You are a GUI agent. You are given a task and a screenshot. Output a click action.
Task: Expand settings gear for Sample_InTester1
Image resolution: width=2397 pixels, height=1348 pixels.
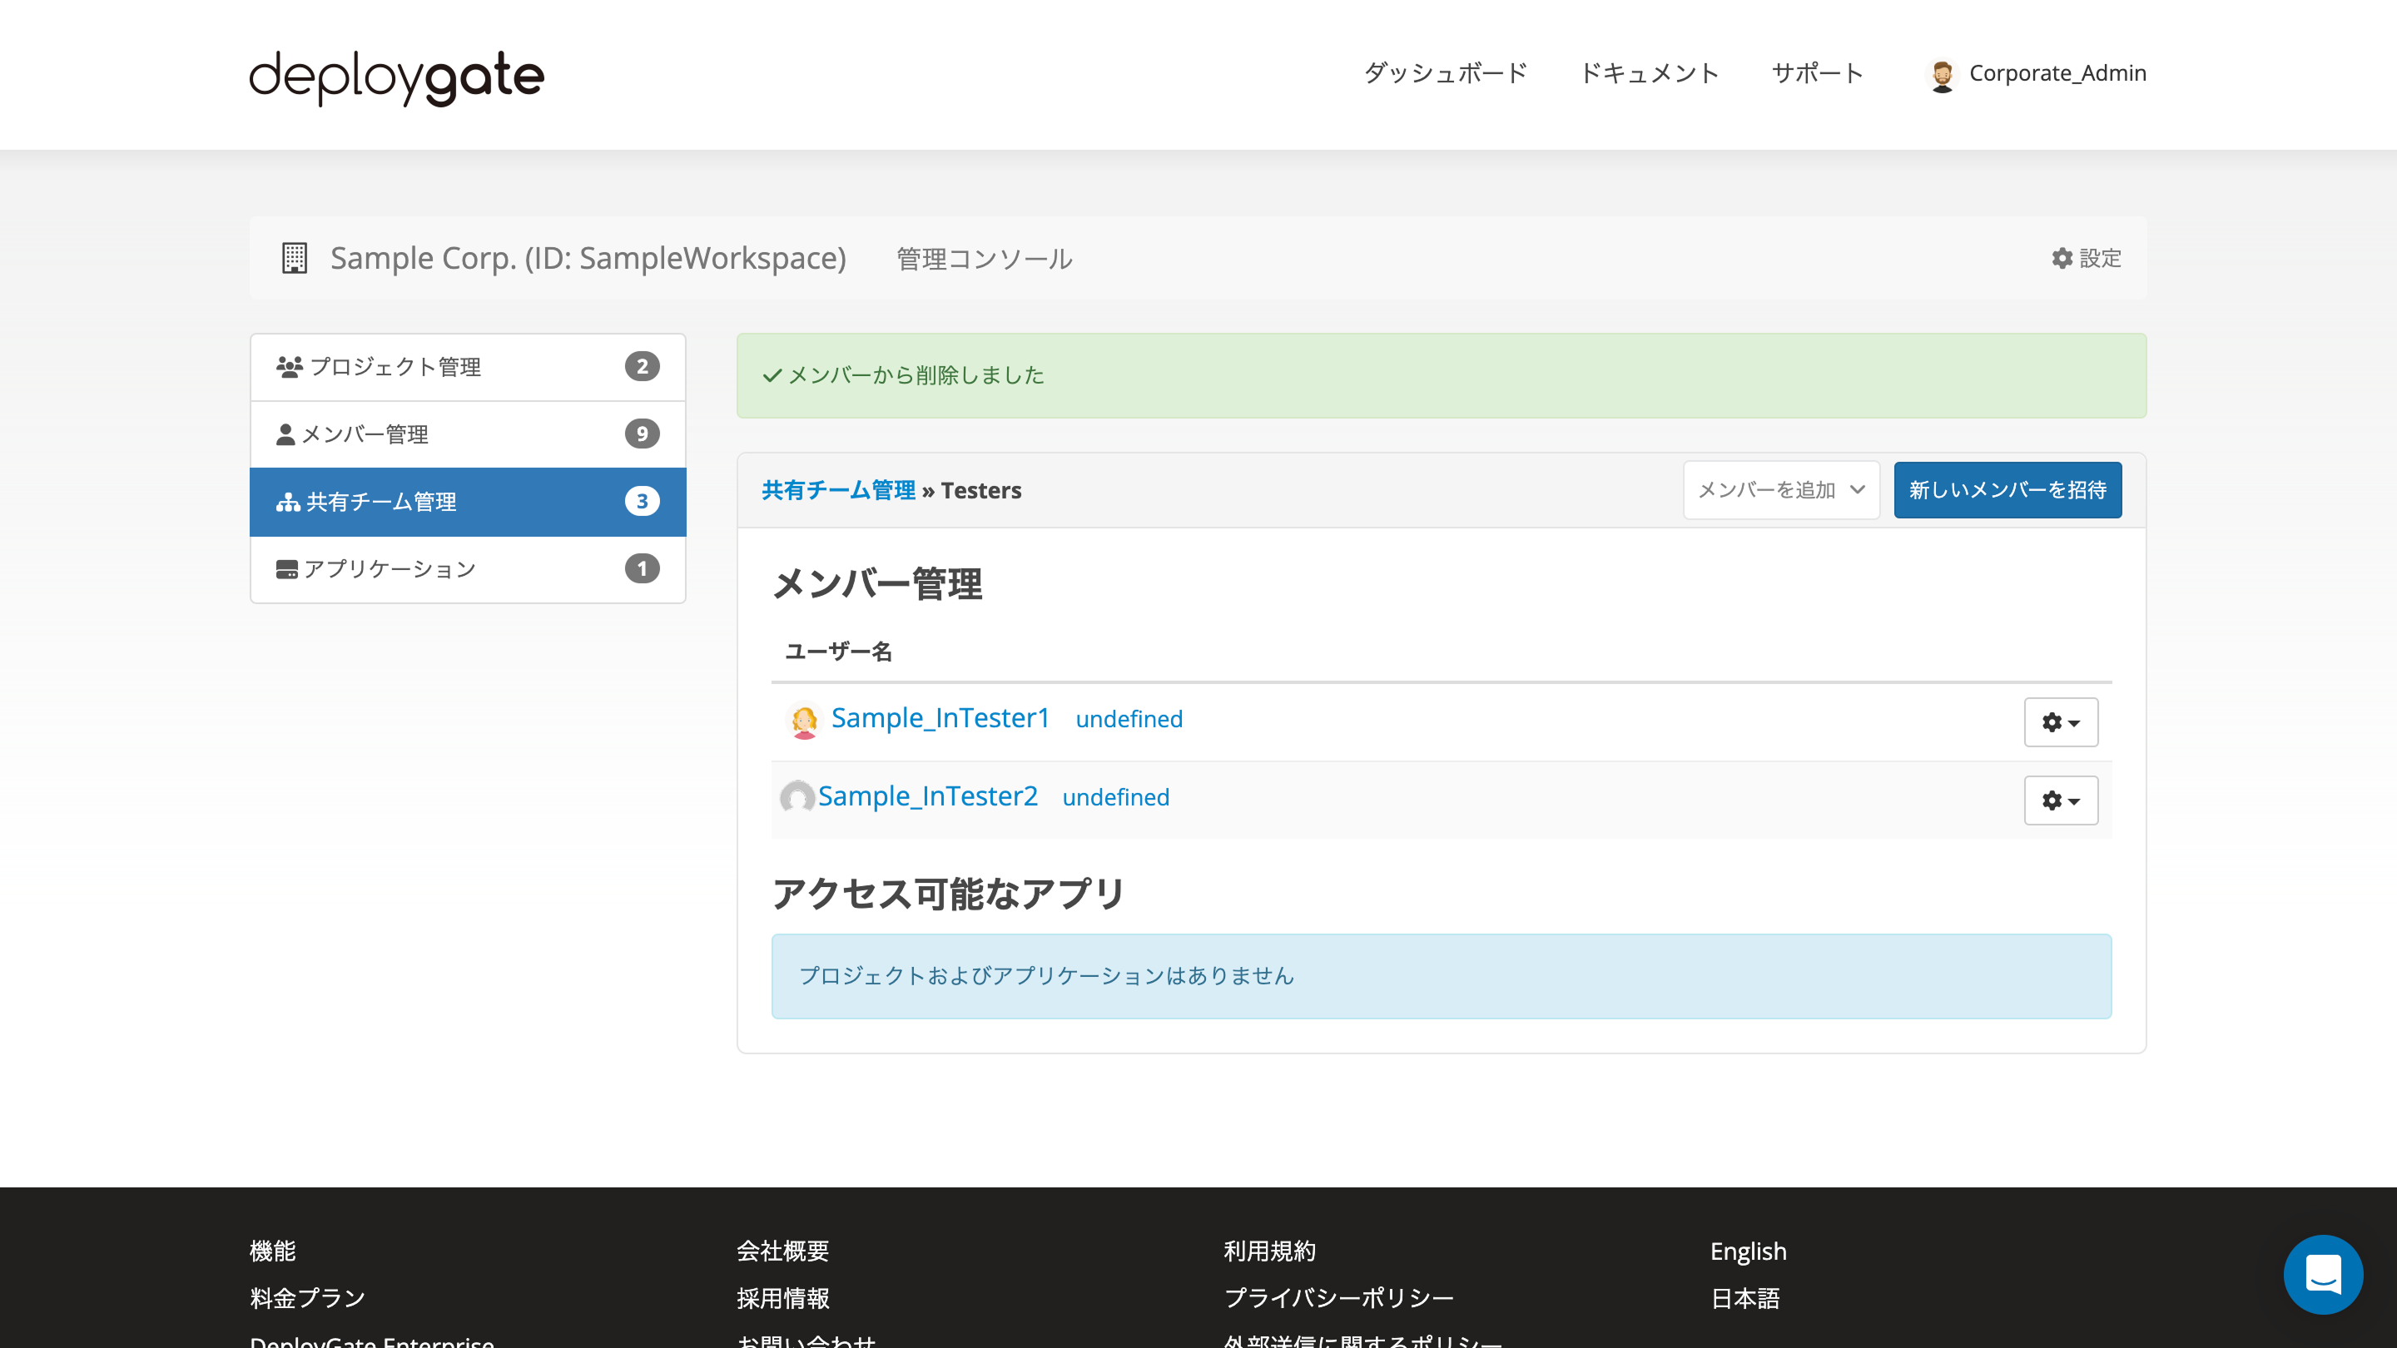click(x=2060, y=722)
